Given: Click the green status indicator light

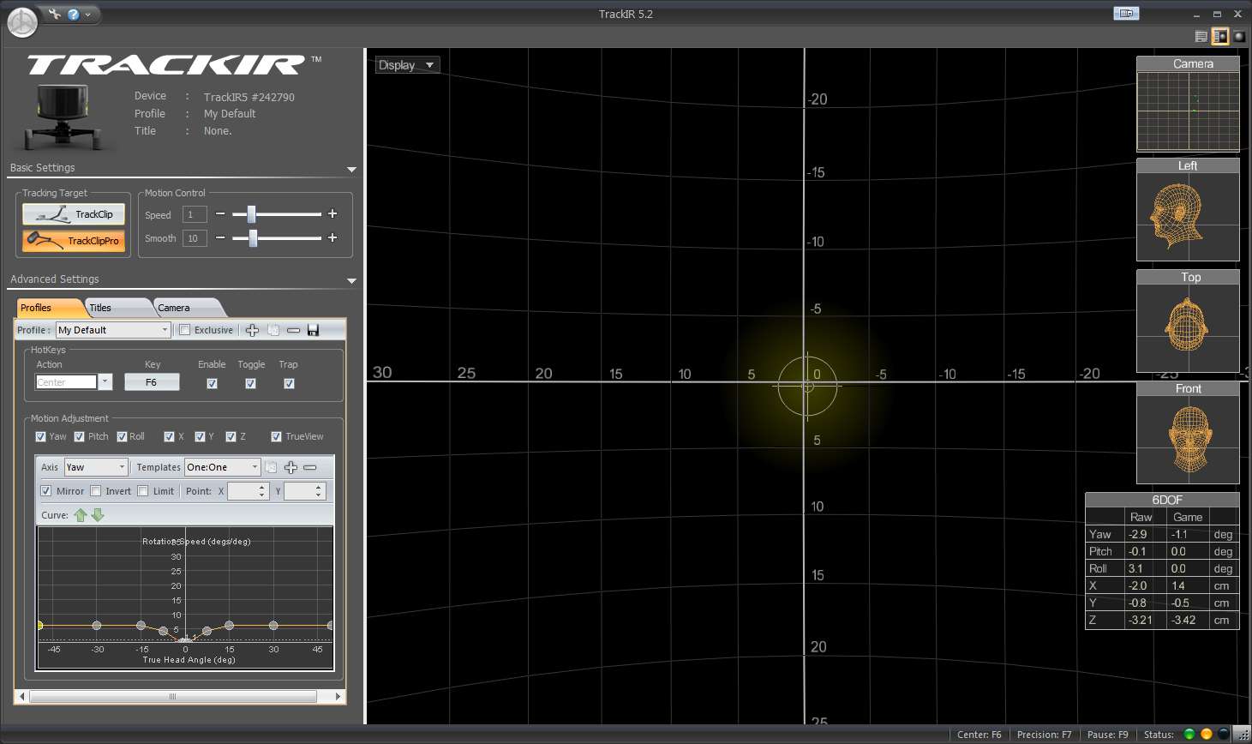Looking at the screenshot, I should 1189,734.
